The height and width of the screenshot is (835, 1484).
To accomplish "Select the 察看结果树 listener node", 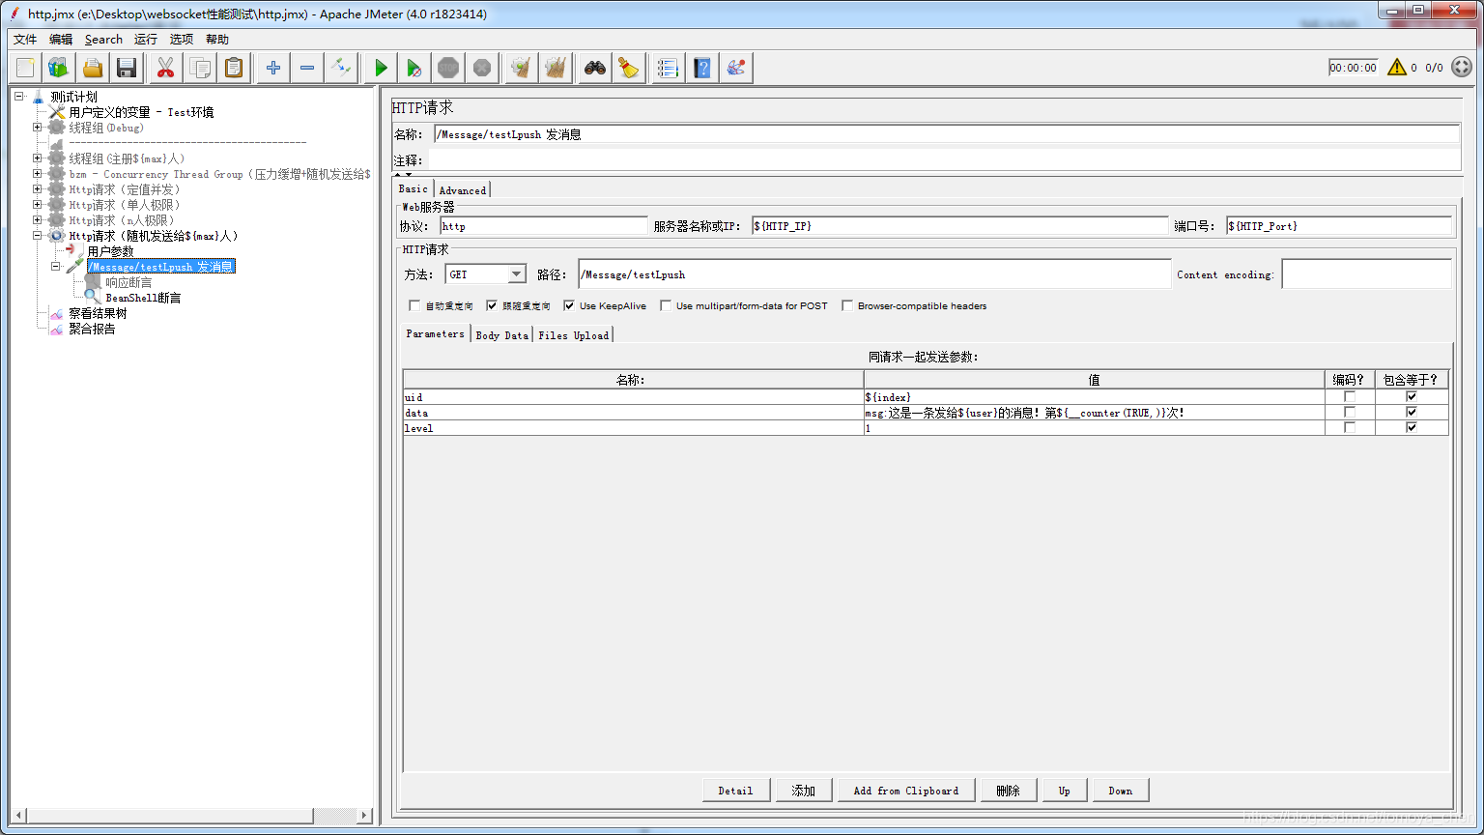I will coord(98,313).
